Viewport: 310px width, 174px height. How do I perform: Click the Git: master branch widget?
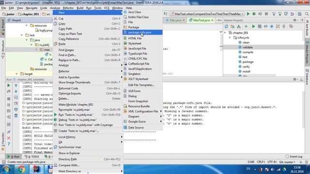pos(288,162)
